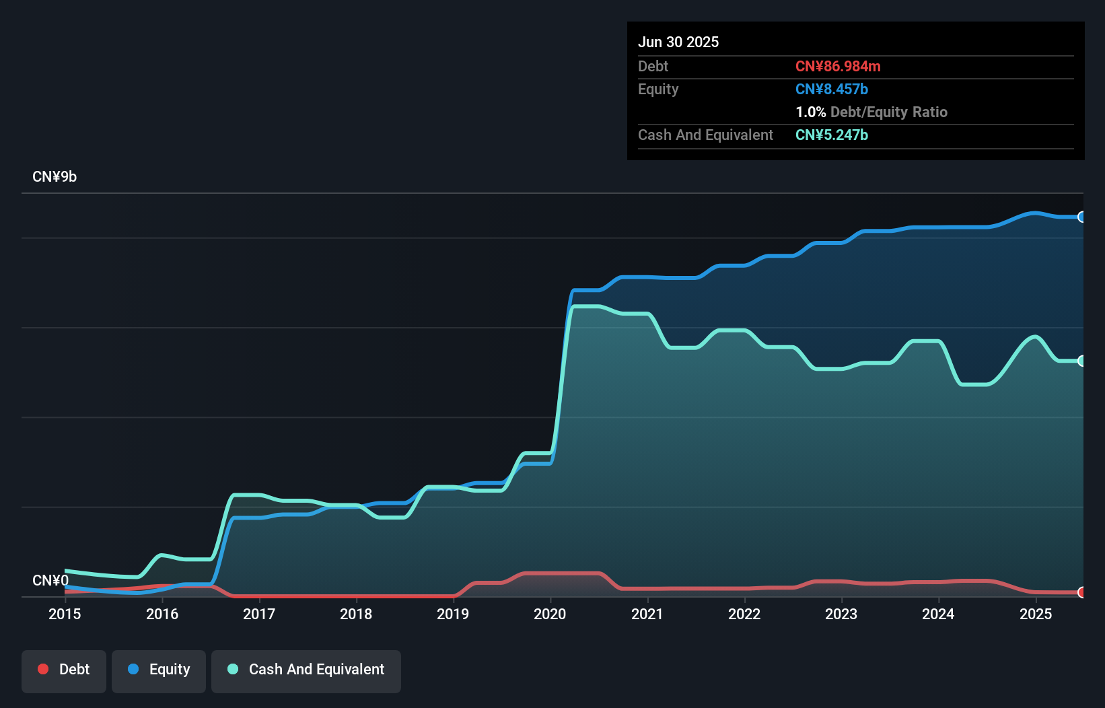Expand the Equity row in the tooltip
Image resolution: width=1105 pixels, height=708 pixels.
click(x=658, y=89)
